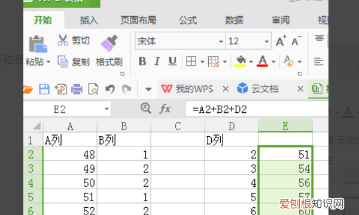The image size is (359, 215).
Task: Toggle italic formatting
Action: [x=157, y=62]
